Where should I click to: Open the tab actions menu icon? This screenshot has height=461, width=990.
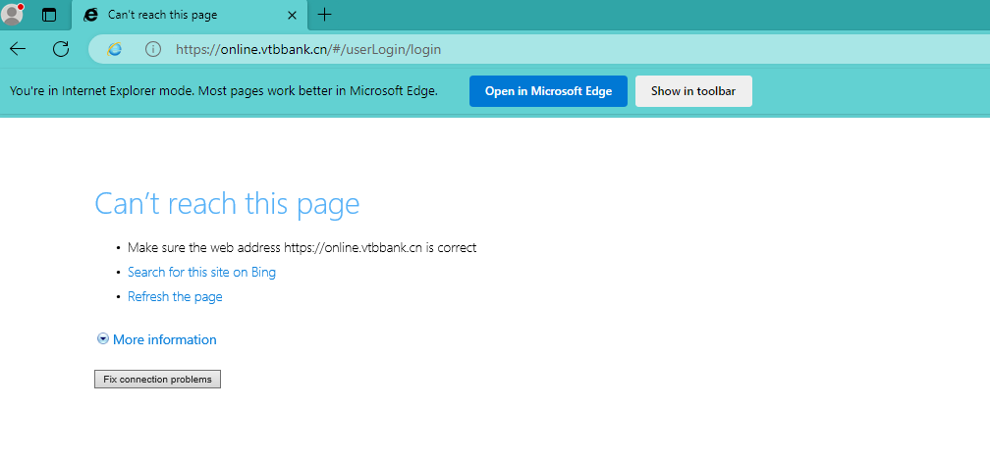pyautogui.click(x=49, y=15)
